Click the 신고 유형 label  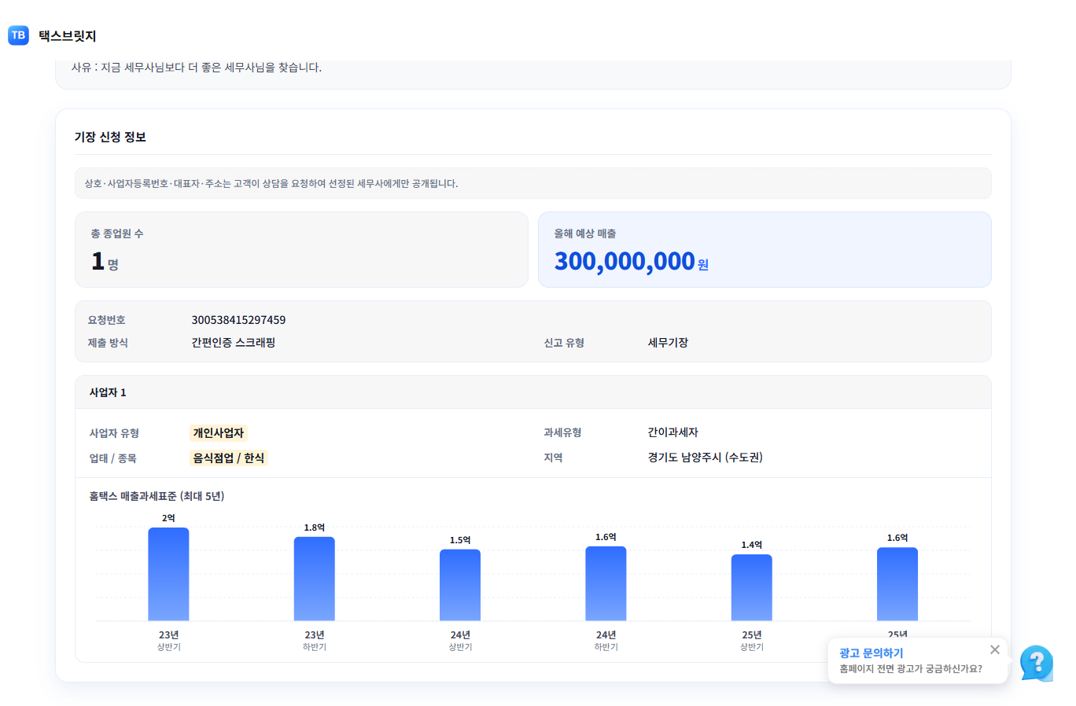coord(564,343)
